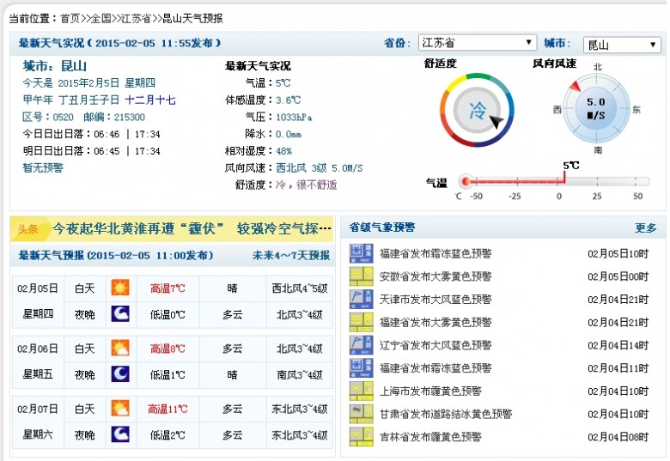Click the night moon icon for 02月06日
Viewport: 670px width, 461px height.
tap(120, 374)
